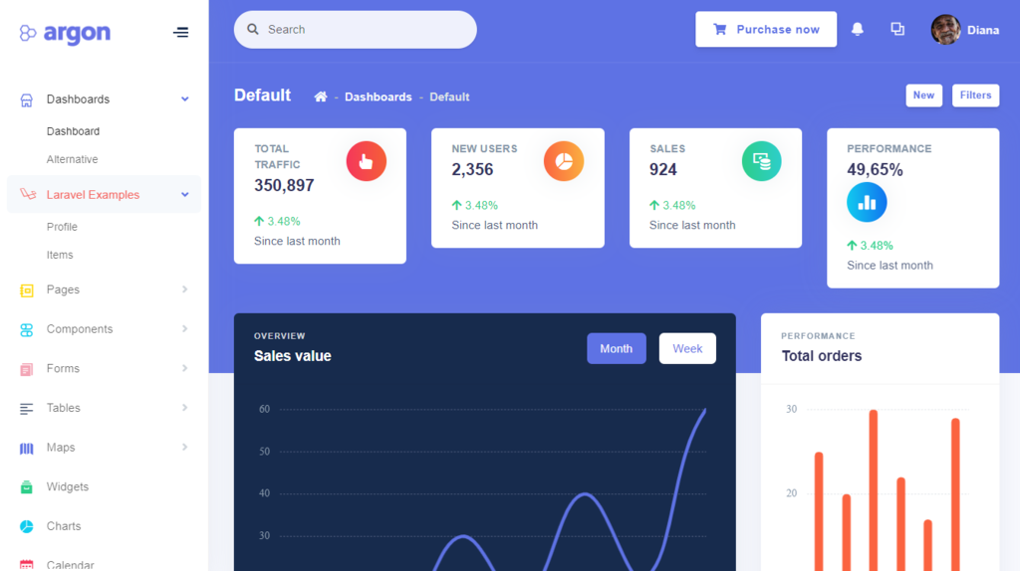Image resolution: width=1020 pixels, height=571 pixels.
Task: Click the Sales value chart title
Action: [293, 356]
